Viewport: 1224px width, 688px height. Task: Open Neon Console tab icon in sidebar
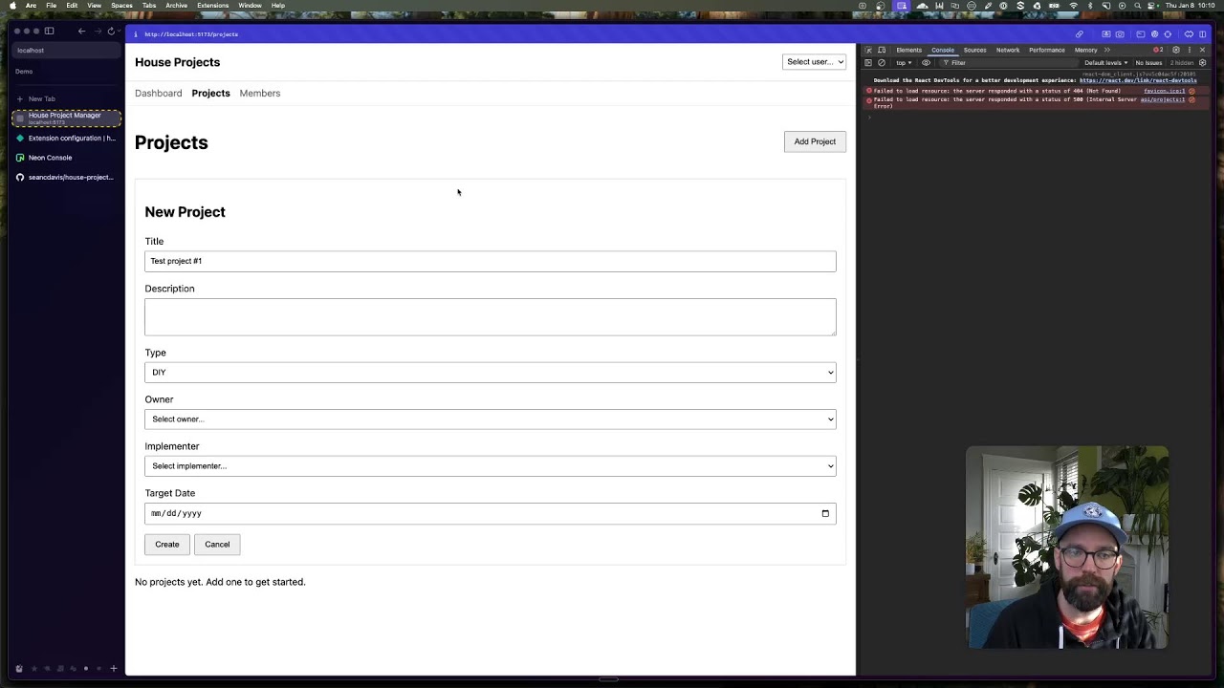click(20, 158)
